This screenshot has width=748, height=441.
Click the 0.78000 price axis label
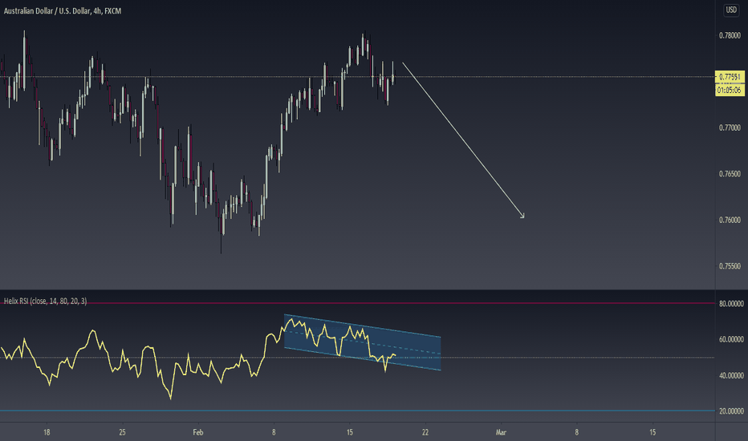point(730,35)
